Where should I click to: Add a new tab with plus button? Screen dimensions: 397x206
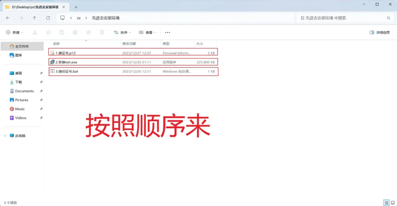(x=76, y=7)
